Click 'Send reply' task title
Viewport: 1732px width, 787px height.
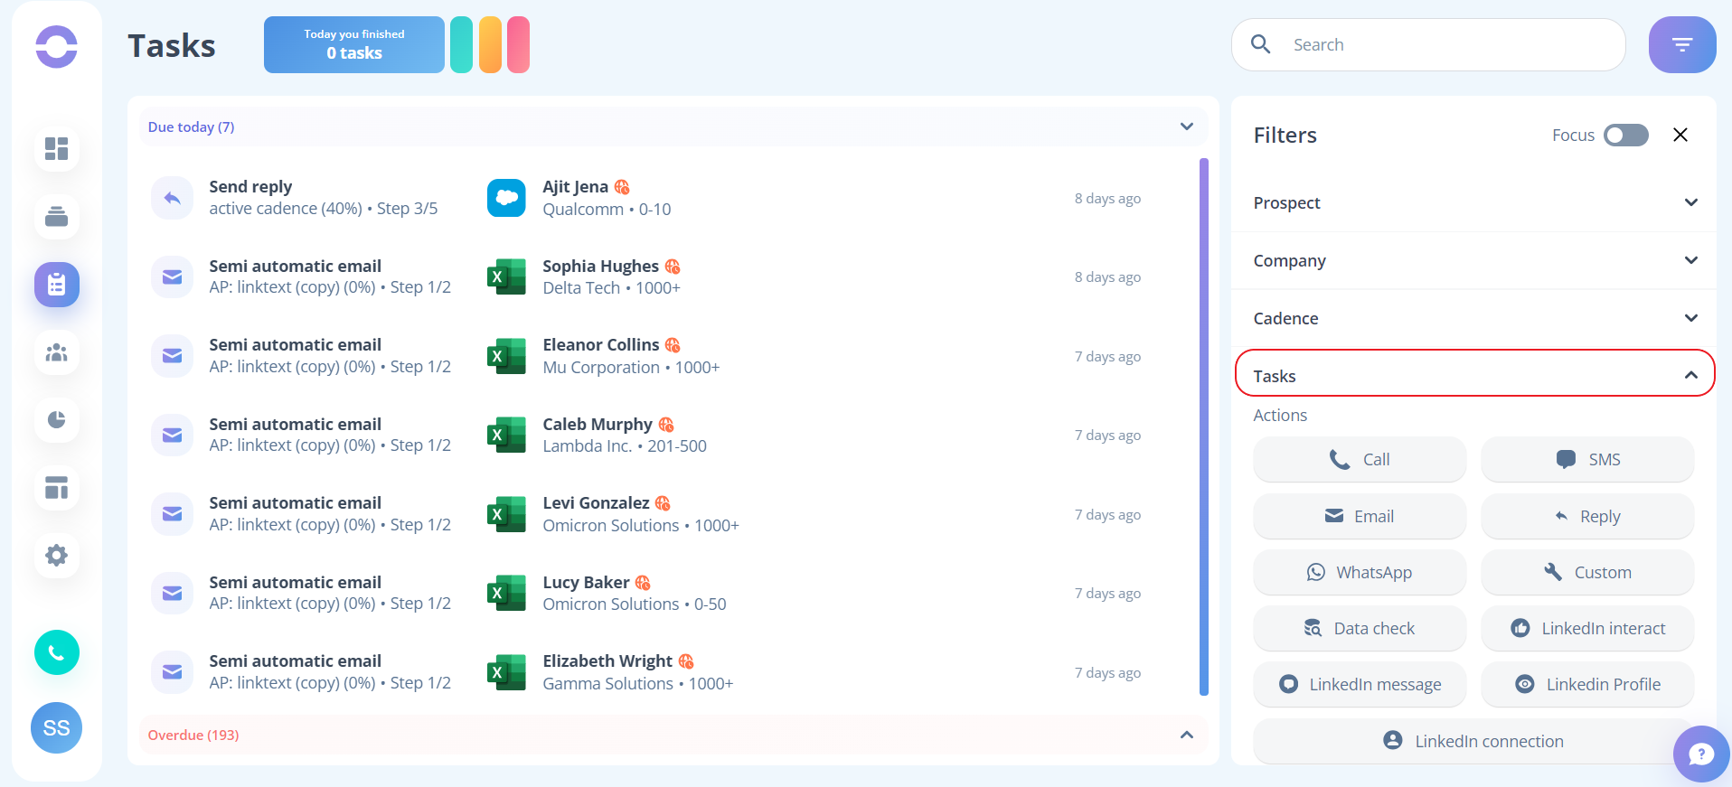tap(250, 187)
